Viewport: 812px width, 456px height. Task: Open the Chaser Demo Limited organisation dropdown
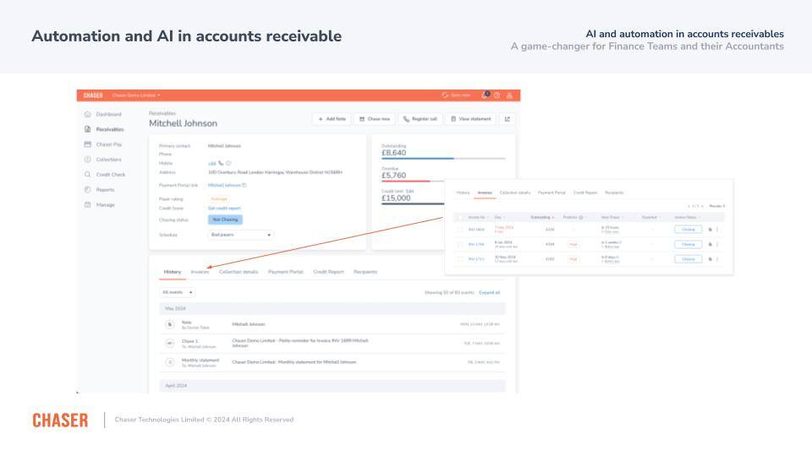click(x=137, y=95)
